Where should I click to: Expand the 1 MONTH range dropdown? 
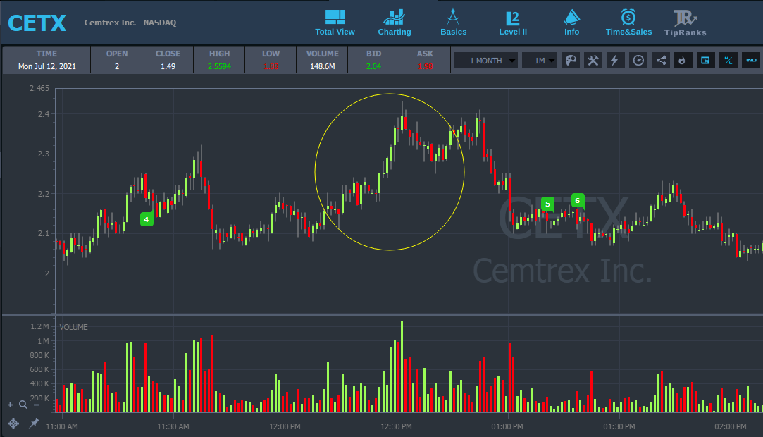(x=485, y=61)
